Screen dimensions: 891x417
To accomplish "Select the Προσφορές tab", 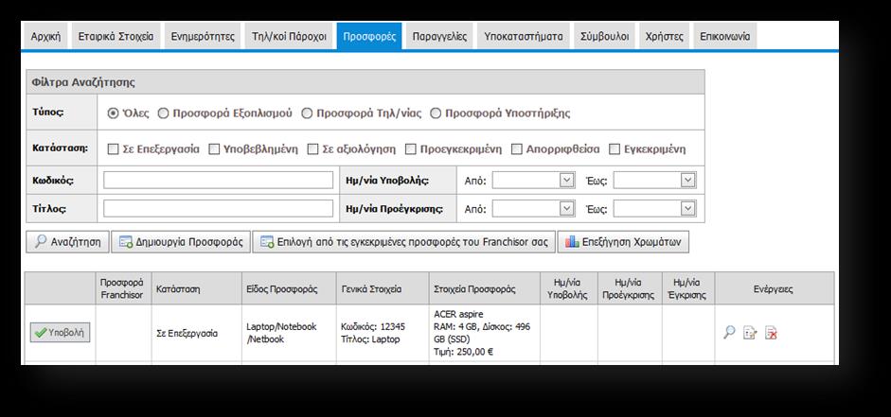I will [369, 36].
